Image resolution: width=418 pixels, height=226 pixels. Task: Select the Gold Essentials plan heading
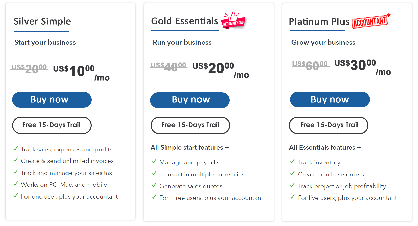coord(185,21)
